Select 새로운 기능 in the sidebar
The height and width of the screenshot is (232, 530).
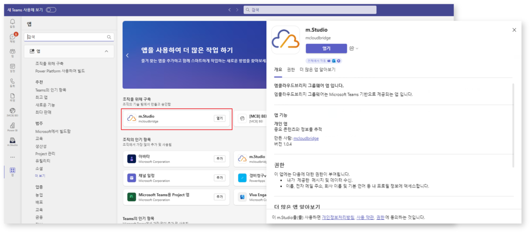[x=45, y=105]
